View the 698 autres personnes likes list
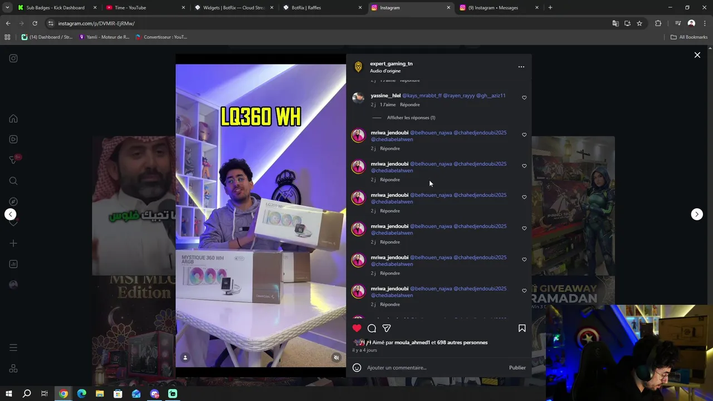Viewport: 713px width, 401px height. tap(462, 343)
